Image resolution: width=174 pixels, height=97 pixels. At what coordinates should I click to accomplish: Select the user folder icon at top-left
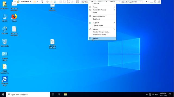coord(5,5)
